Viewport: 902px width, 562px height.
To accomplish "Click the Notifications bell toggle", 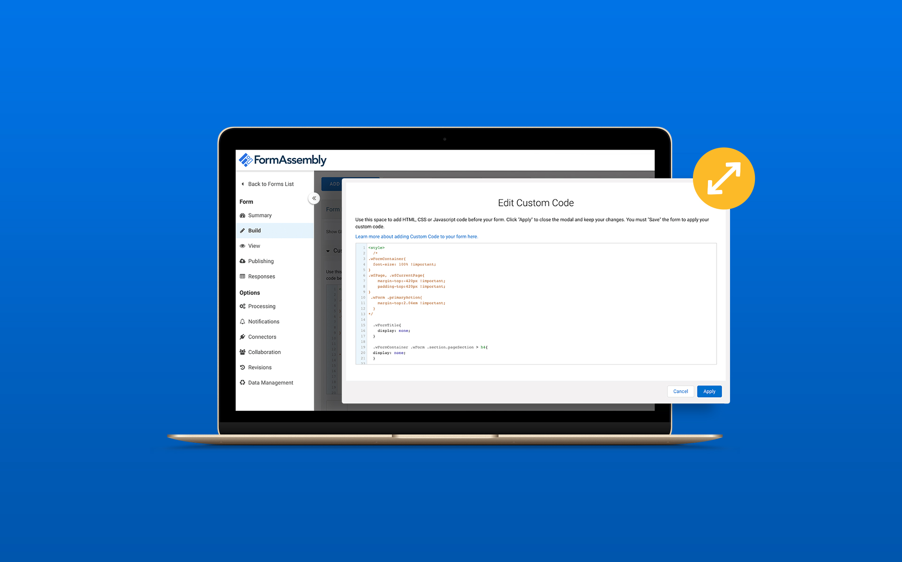I will tap(244, 321).
